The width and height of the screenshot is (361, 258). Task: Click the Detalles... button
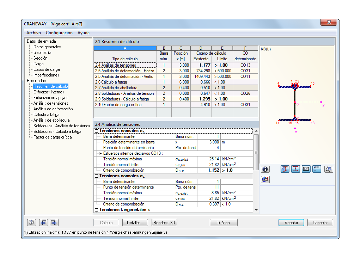click(x=135, y=223)
